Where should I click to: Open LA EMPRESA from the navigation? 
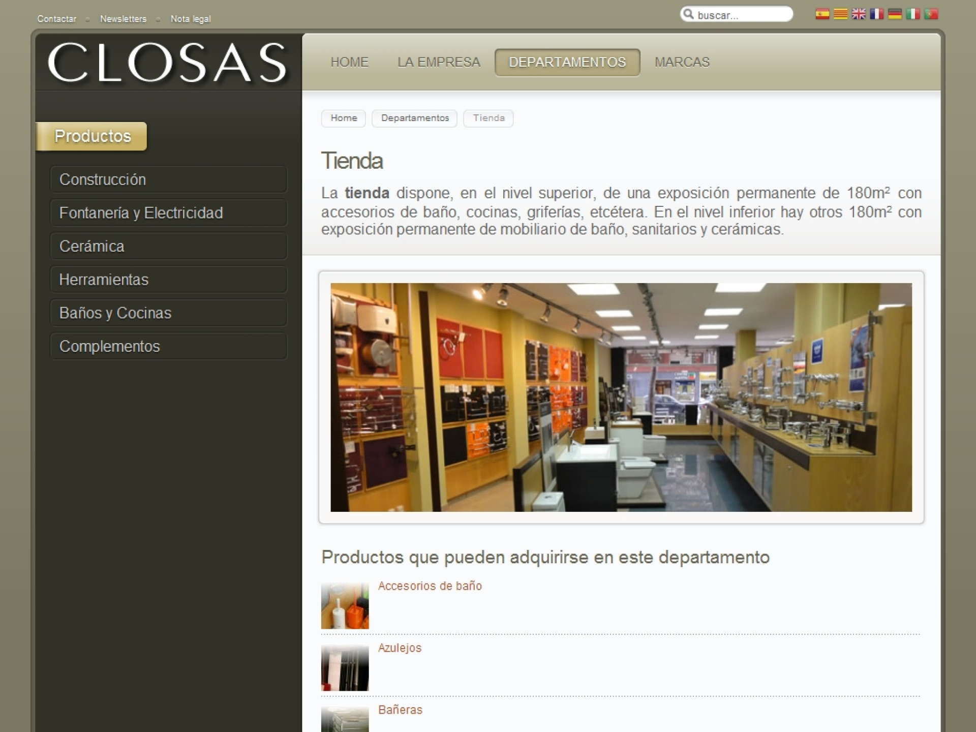[x=439, y=62]
